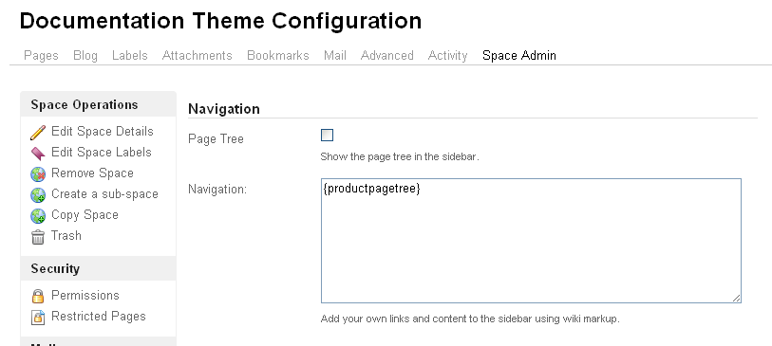Click the Trash bin icon

[38, 237]
